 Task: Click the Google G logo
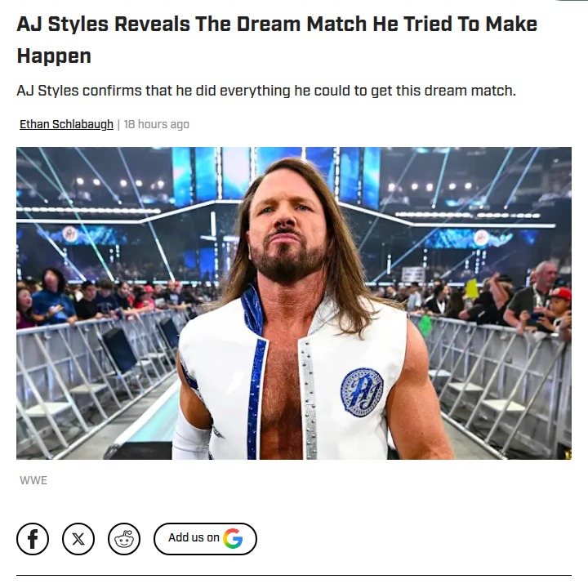tap(233, 539)
